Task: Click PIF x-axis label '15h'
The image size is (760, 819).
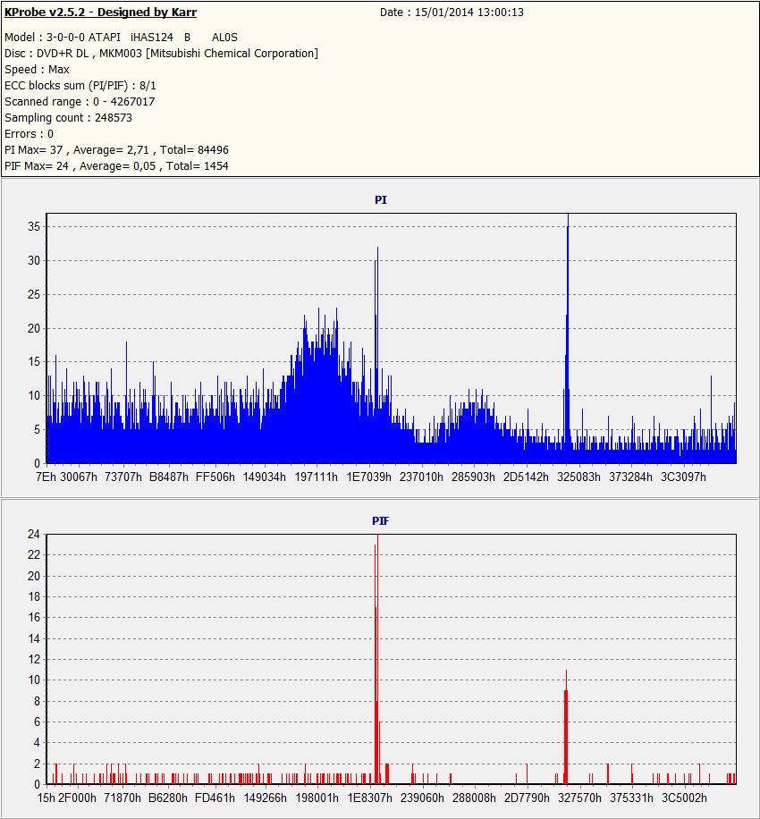Action: 46,798
